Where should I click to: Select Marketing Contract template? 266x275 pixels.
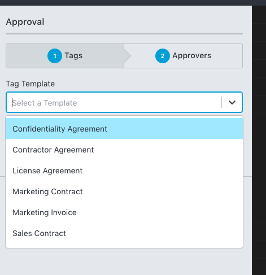click(x=124, y=191)
